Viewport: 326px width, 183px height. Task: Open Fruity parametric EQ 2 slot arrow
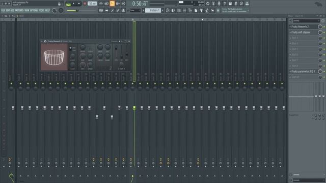[290, 71]
